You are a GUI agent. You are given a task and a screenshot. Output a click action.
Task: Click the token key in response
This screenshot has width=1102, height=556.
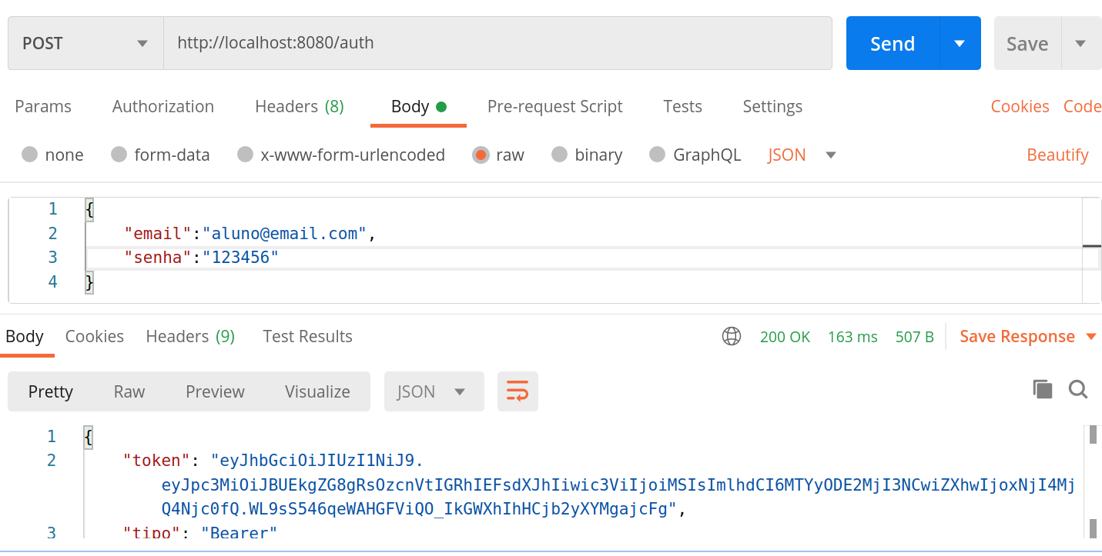coord(156,461)
